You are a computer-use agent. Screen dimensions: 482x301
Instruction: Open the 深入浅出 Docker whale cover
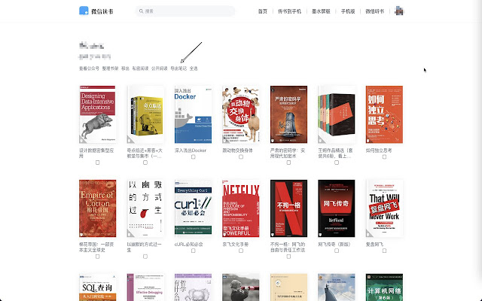(193, 114)
